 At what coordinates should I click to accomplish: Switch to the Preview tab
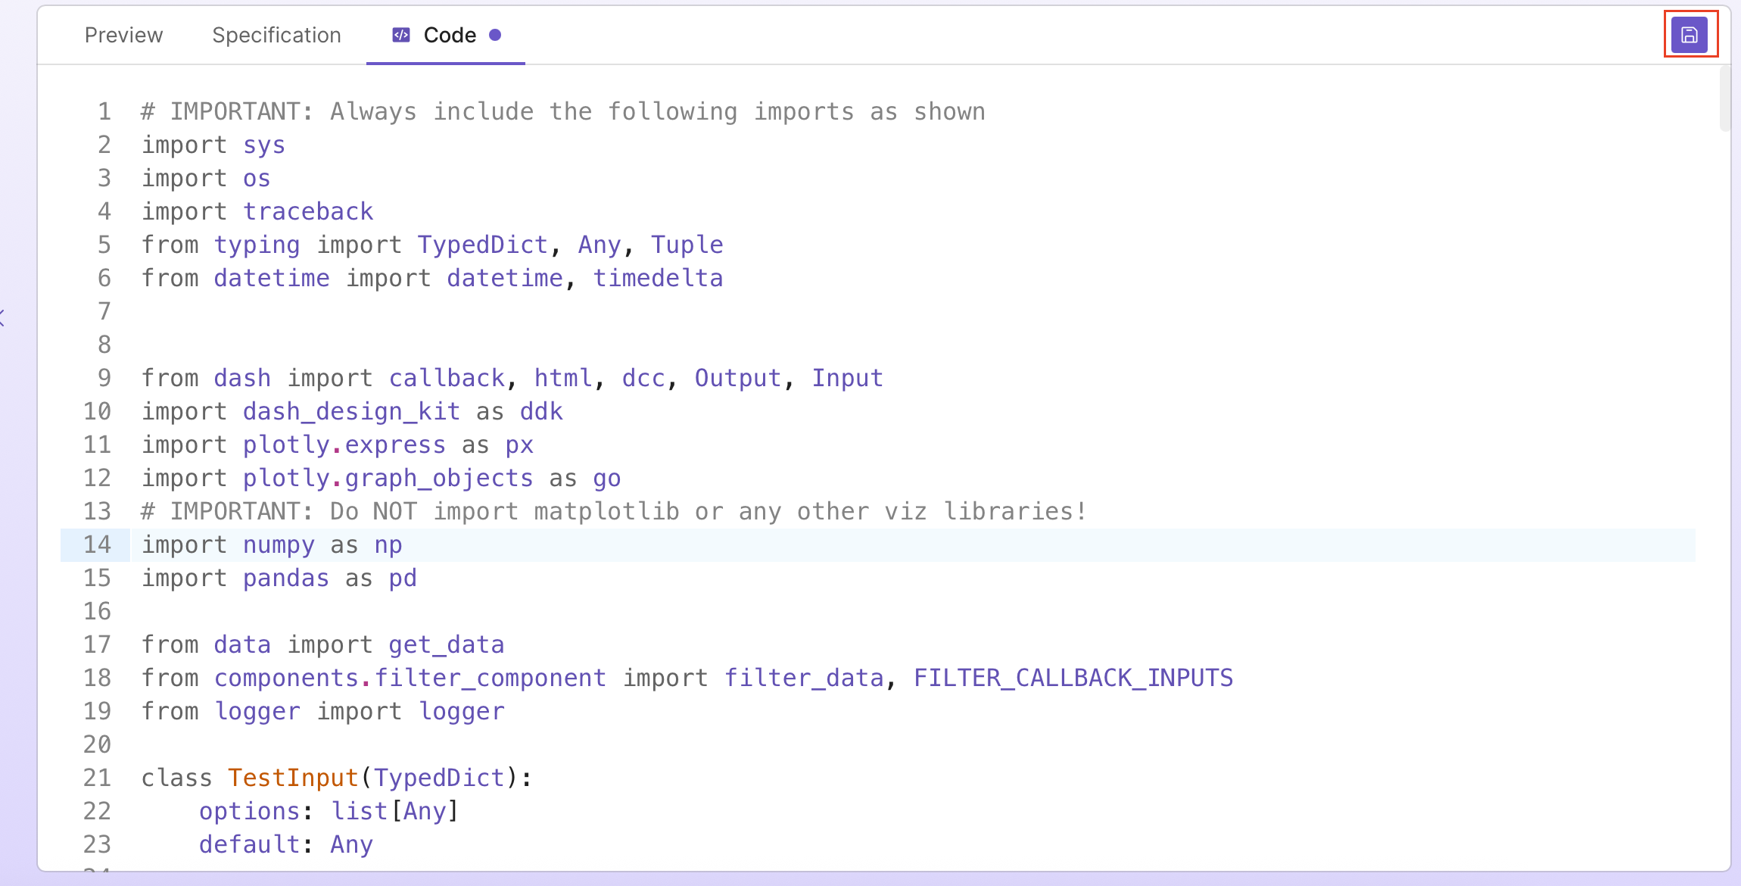(x=123, y=35)
